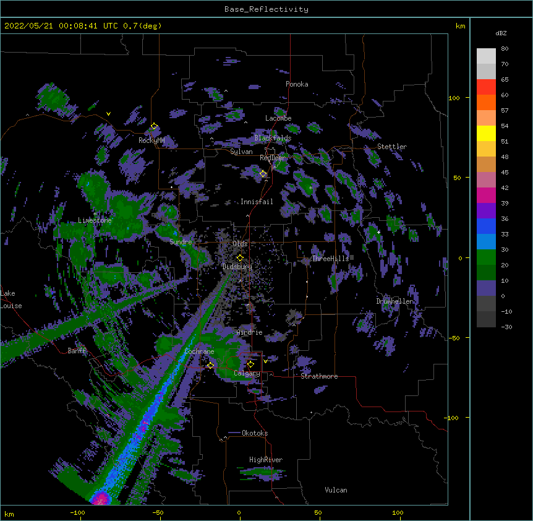Select the purple 36–39 dBZ legend swatch
Image resolution: width=533 pixels, height=521 pixels.
[x=486, y=211]
